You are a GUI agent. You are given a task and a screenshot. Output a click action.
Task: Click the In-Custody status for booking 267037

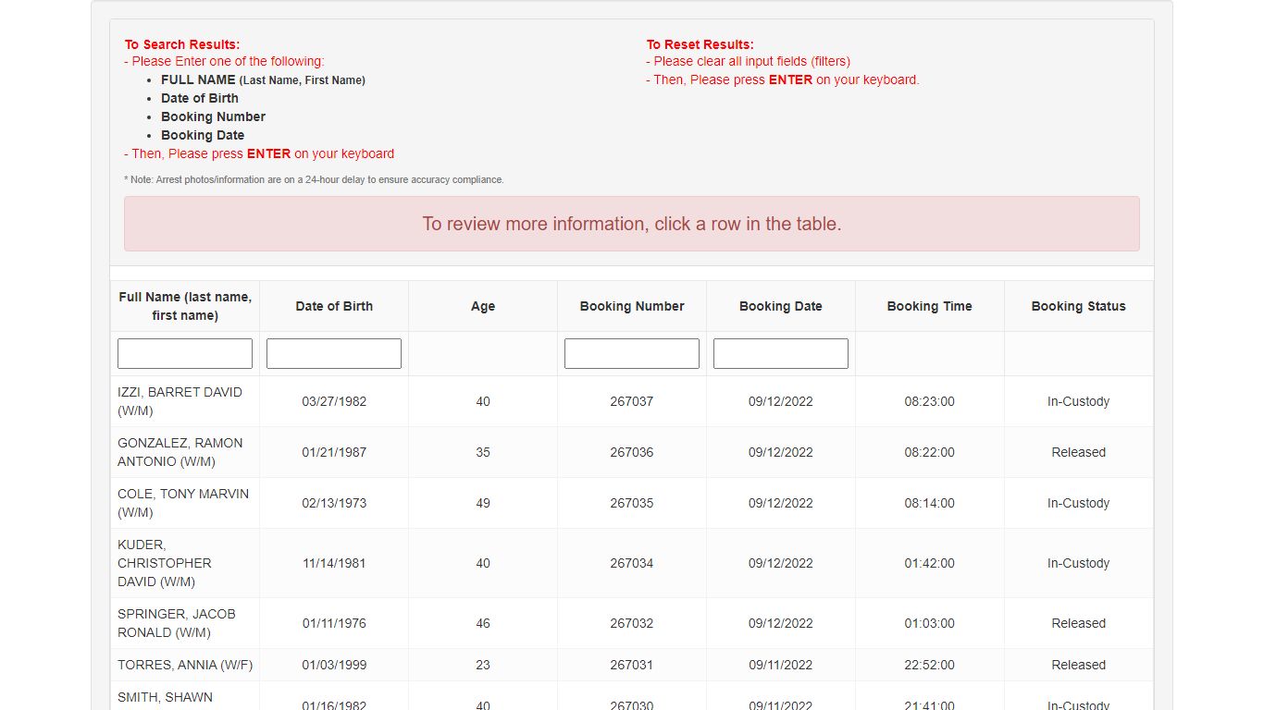[x=1079, y=401]
